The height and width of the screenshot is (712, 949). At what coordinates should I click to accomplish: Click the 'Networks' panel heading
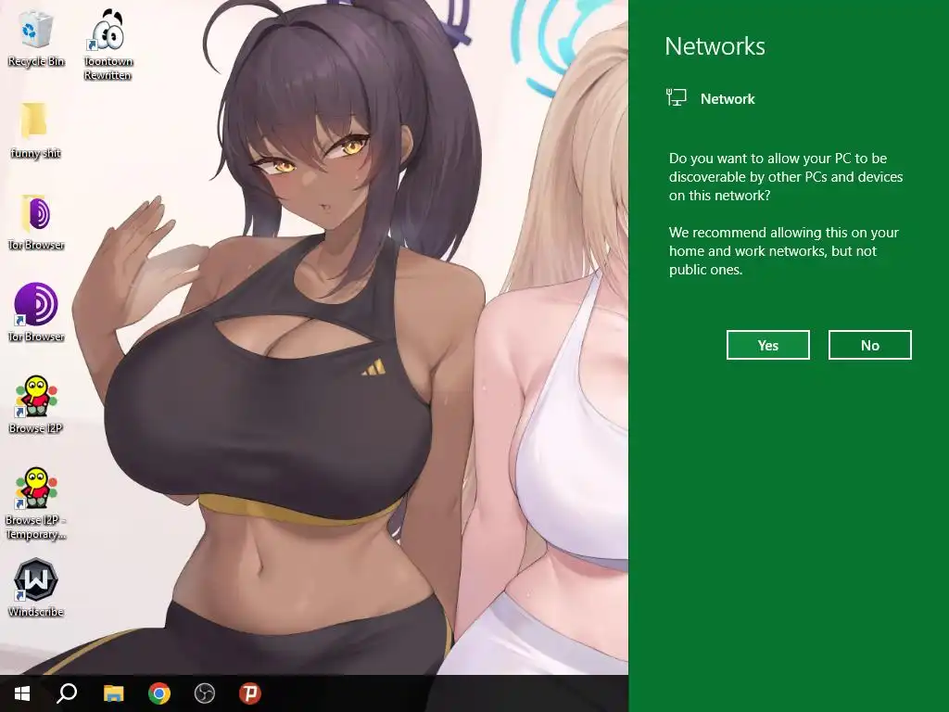(x=715, y=46)
